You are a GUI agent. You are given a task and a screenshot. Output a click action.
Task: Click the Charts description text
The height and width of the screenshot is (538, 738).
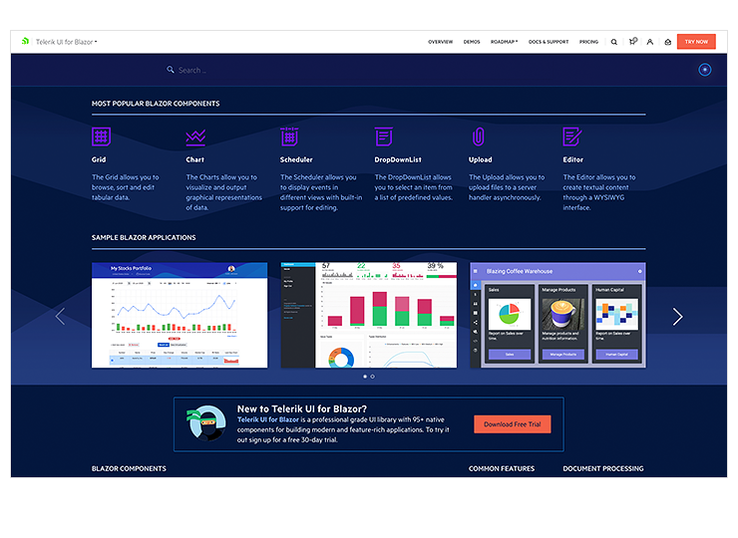(x=224, y=192)
